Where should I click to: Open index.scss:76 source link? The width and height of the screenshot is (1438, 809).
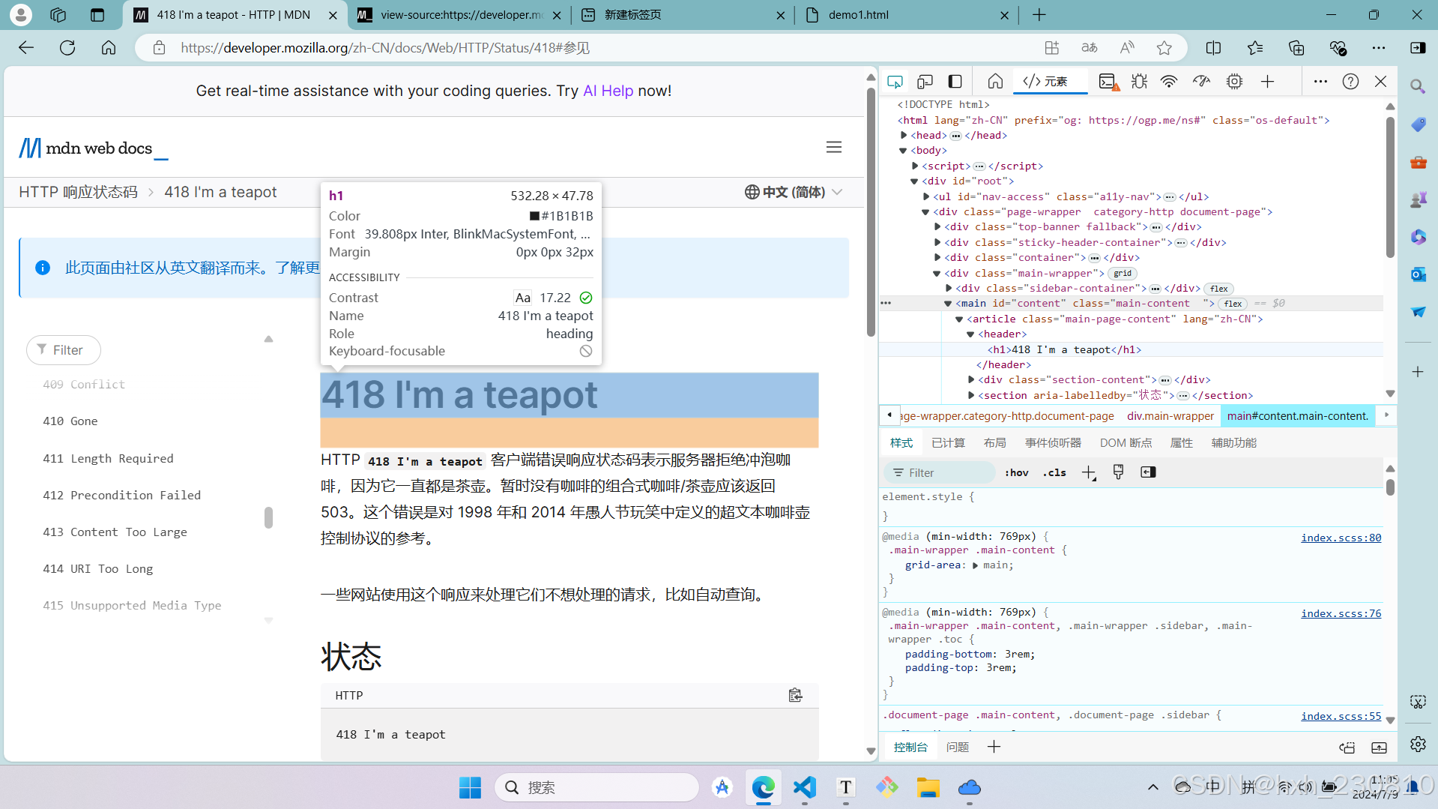[1341, 613]
